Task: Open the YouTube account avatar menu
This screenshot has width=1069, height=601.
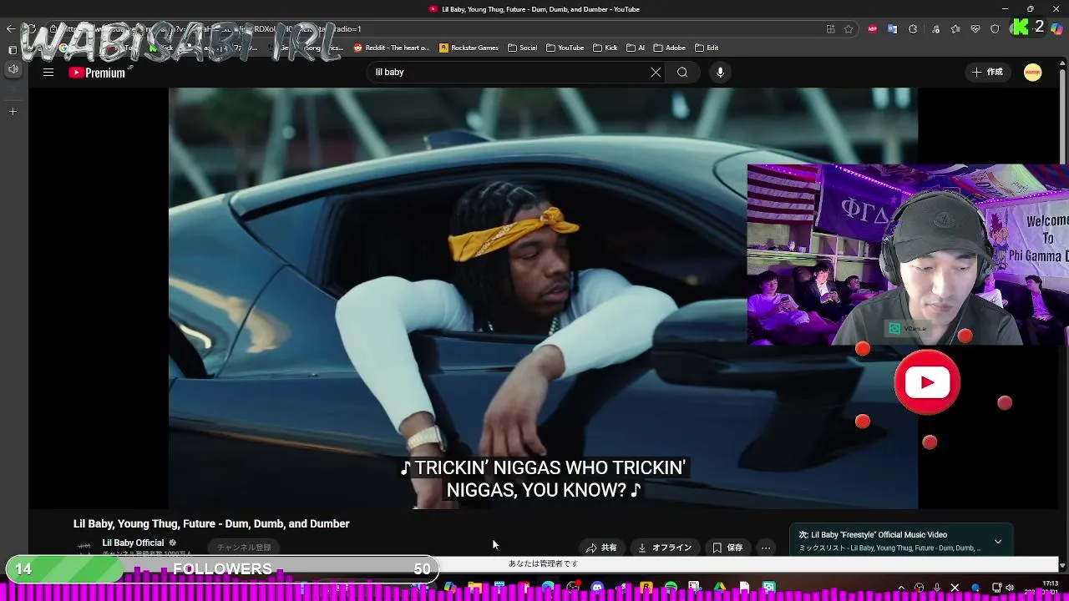Action: tap(1033, 73)
